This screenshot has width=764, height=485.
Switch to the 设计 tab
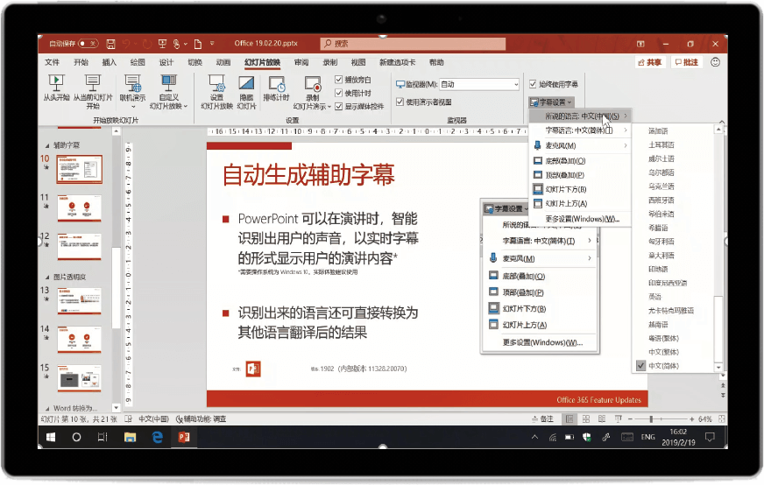(166, 62)
